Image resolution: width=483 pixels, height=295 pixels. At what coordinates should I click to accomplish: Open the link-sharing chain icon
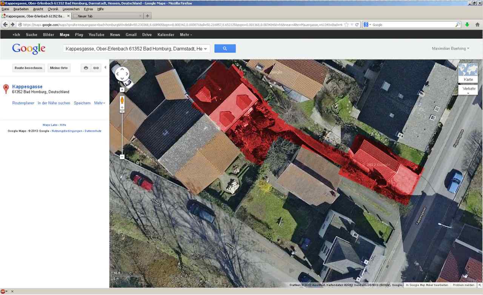coord(96,68)
